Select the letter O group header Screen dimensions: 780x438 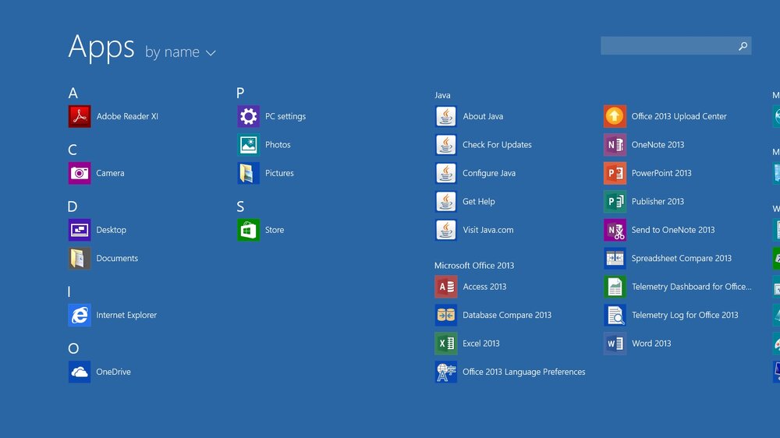[x=73, y=348]
